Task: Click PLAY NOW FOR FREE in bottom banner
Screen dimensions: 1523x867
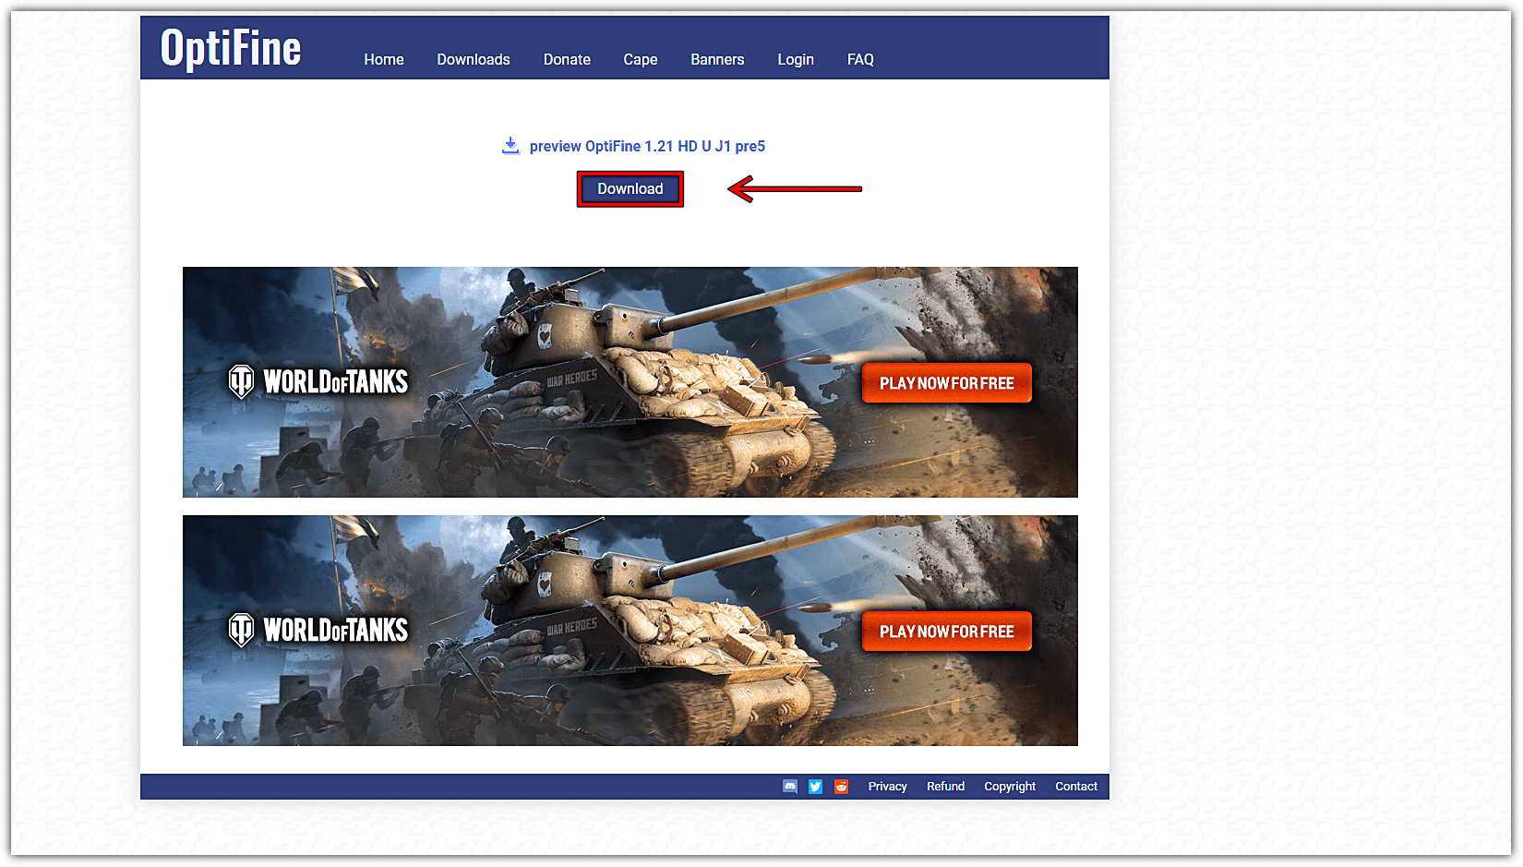Action: pos(947,632)
